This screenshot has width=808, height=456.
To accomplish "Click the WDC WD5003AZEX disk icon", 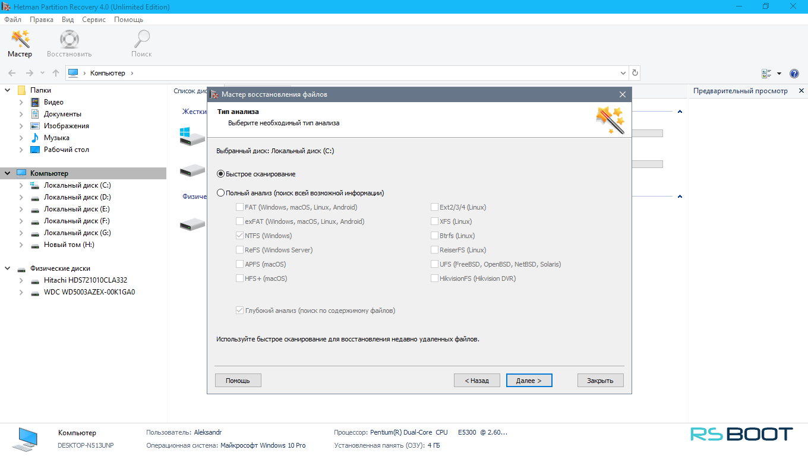I will (35, 292).
